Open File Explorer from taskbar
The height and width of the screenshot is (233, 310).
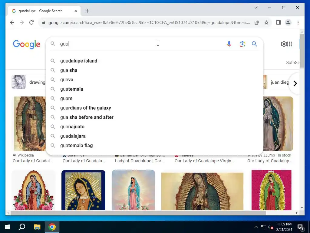tap(37, 227)
